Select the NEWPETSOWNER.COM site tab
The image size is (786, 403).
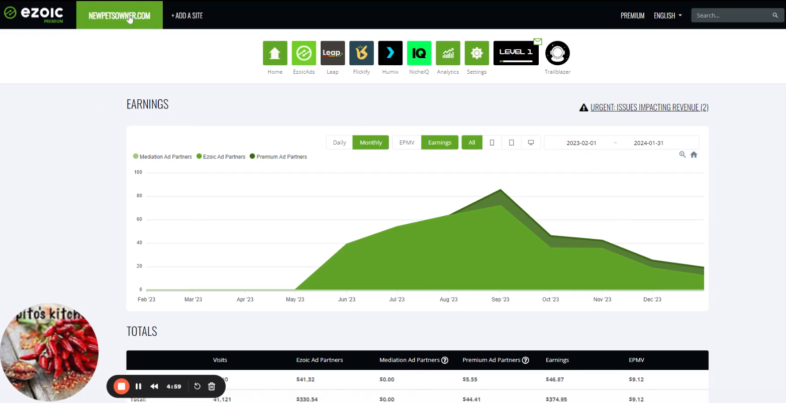click(x=120, y=15)
